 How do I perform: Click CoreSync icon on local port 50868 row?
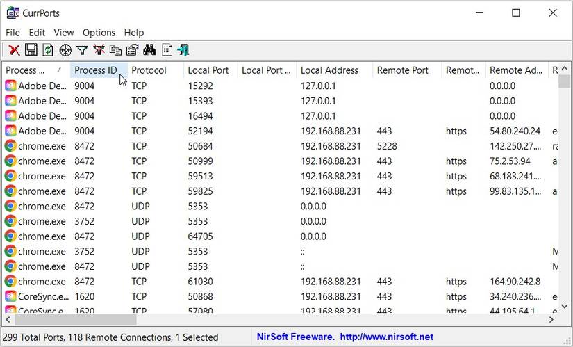(10, 296)
